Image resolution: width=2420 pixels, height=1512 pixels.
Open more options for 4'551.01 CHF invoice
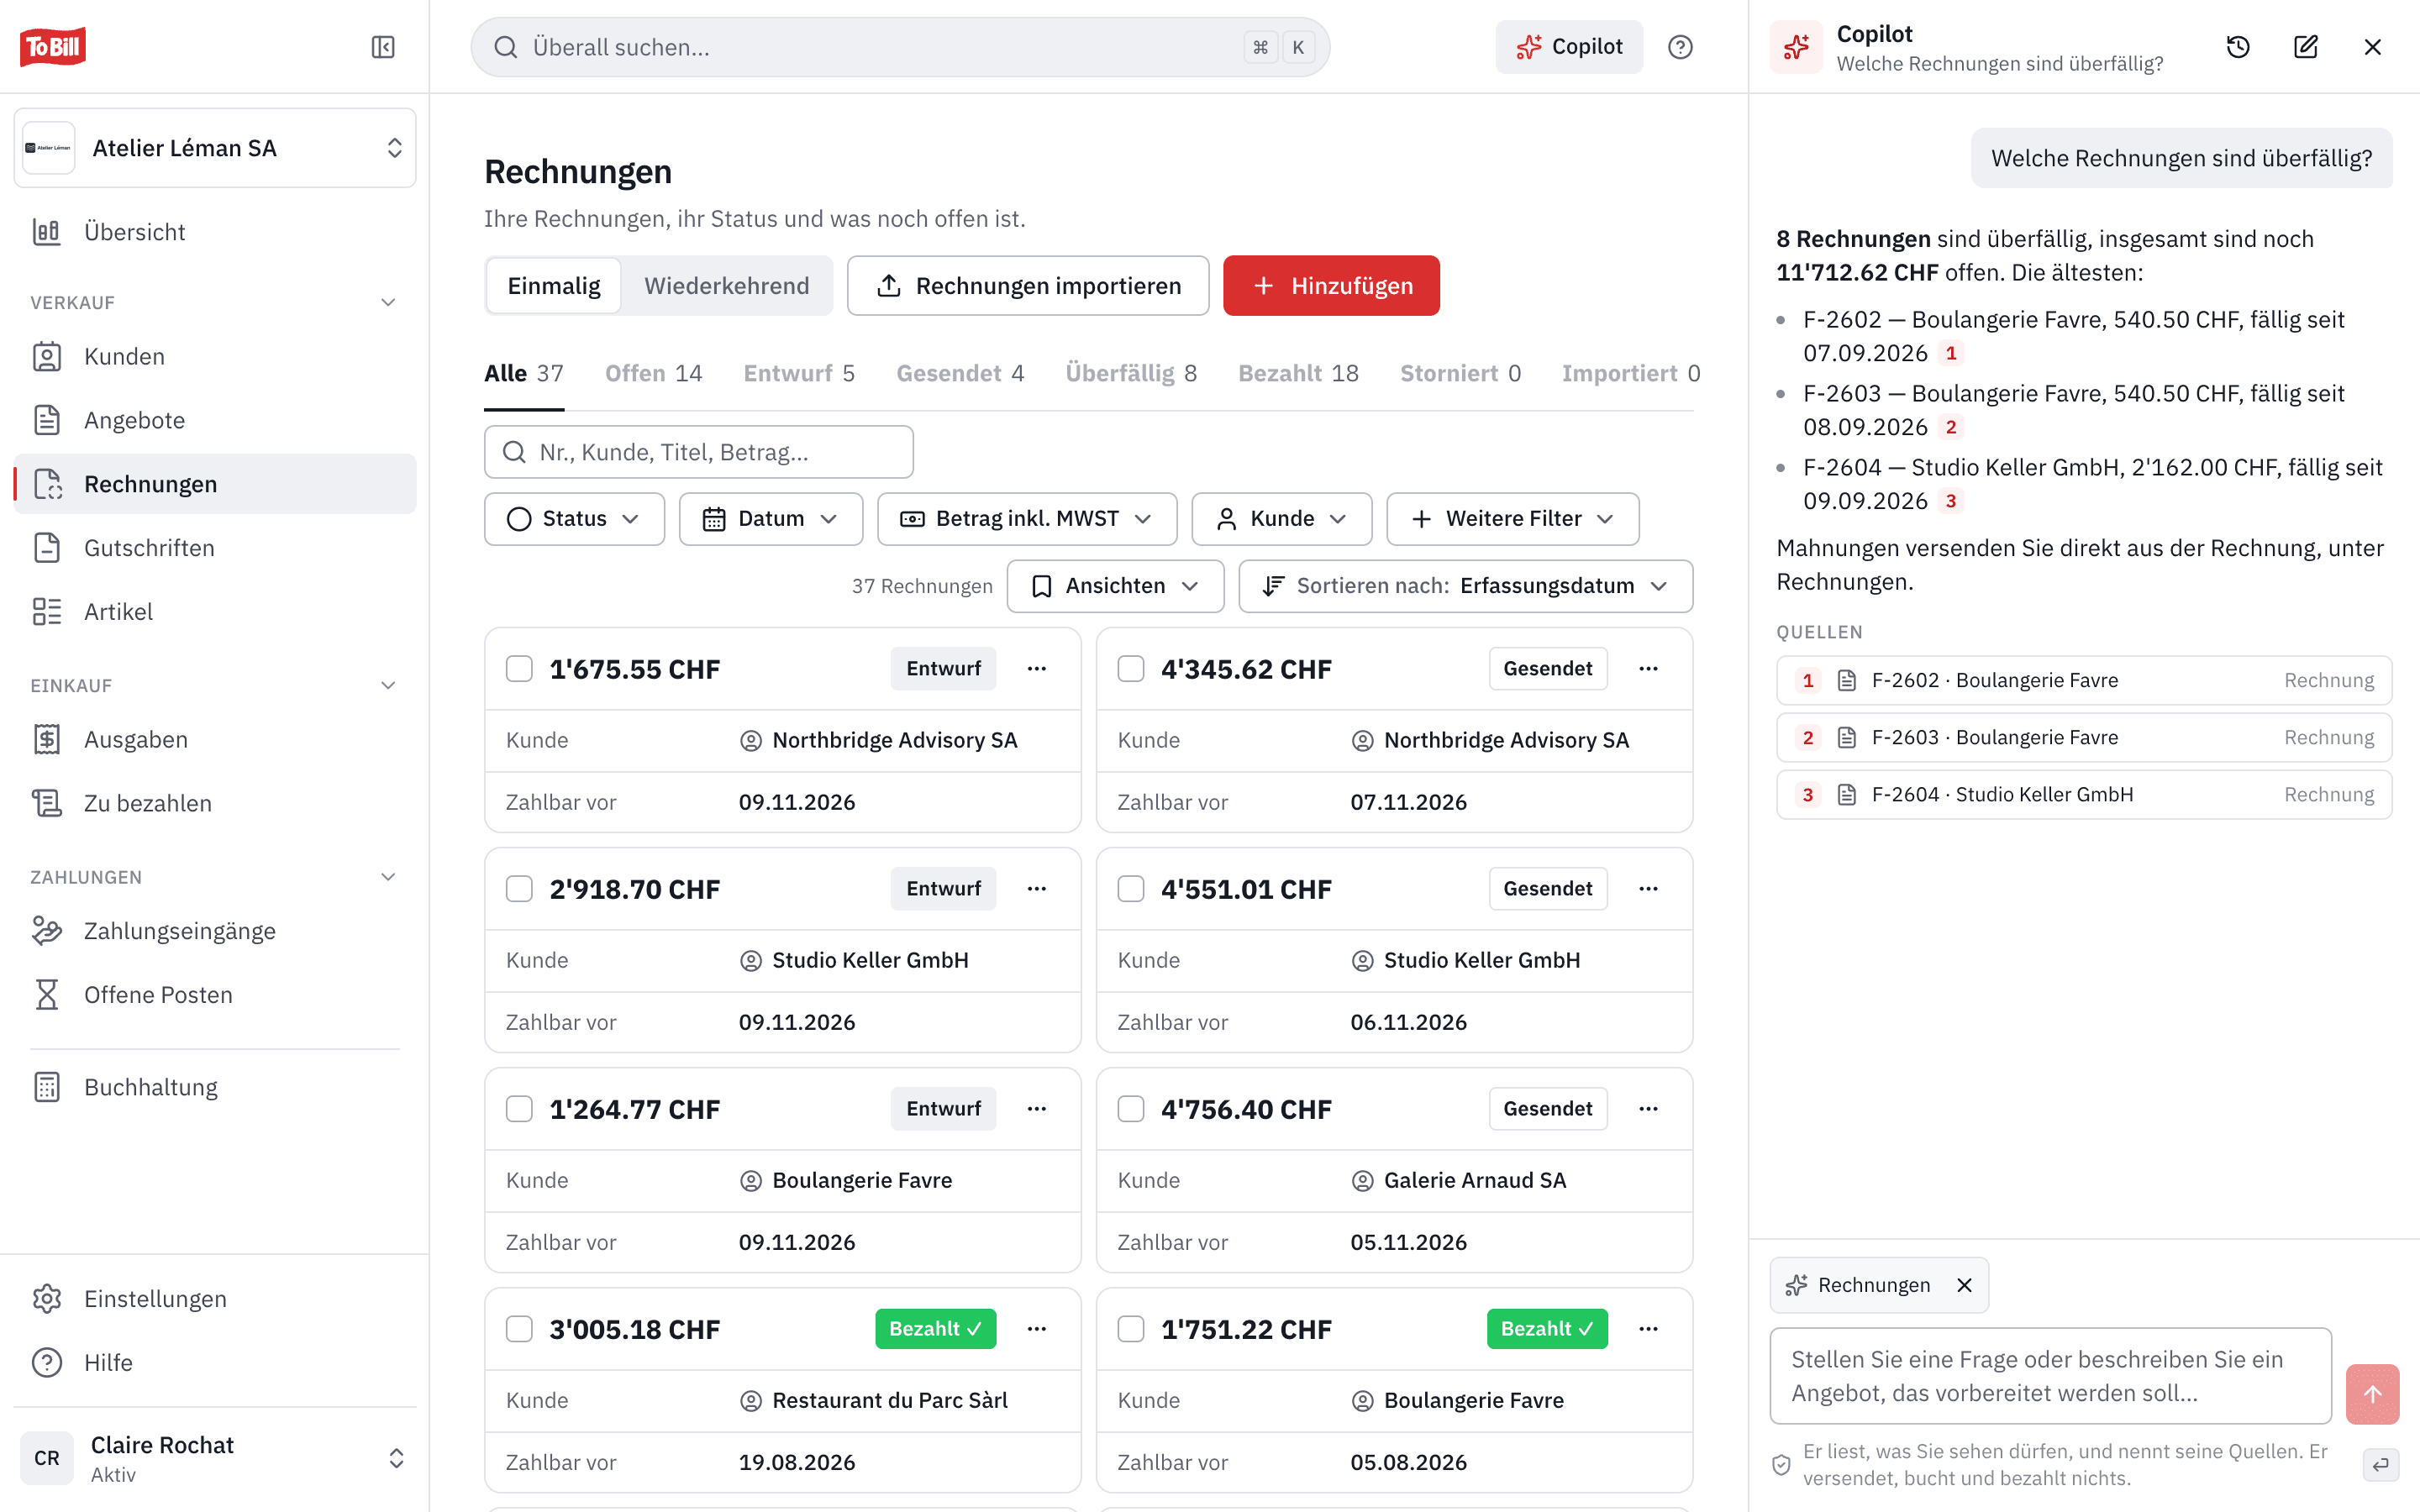1648,889
